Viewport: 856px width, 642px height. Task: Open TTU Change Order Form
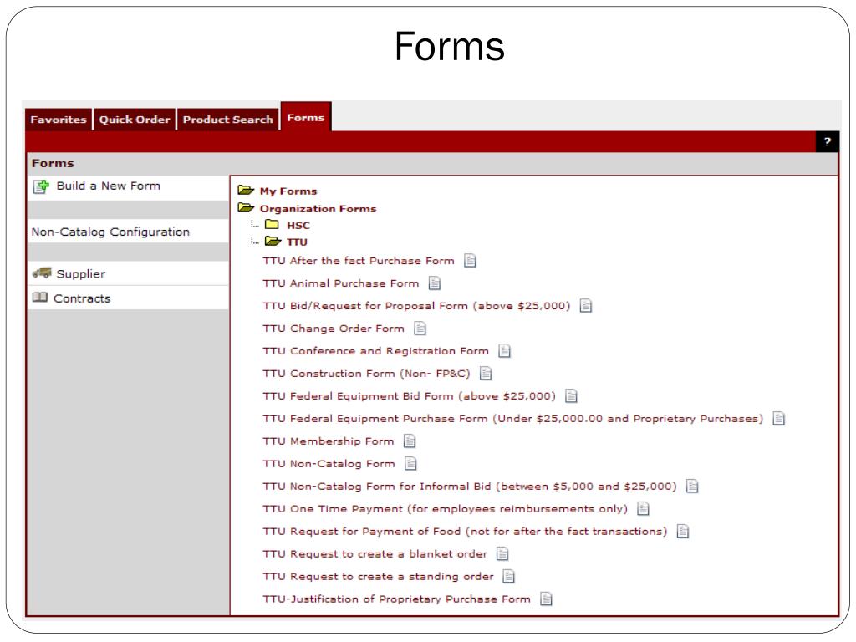[333, 329]
